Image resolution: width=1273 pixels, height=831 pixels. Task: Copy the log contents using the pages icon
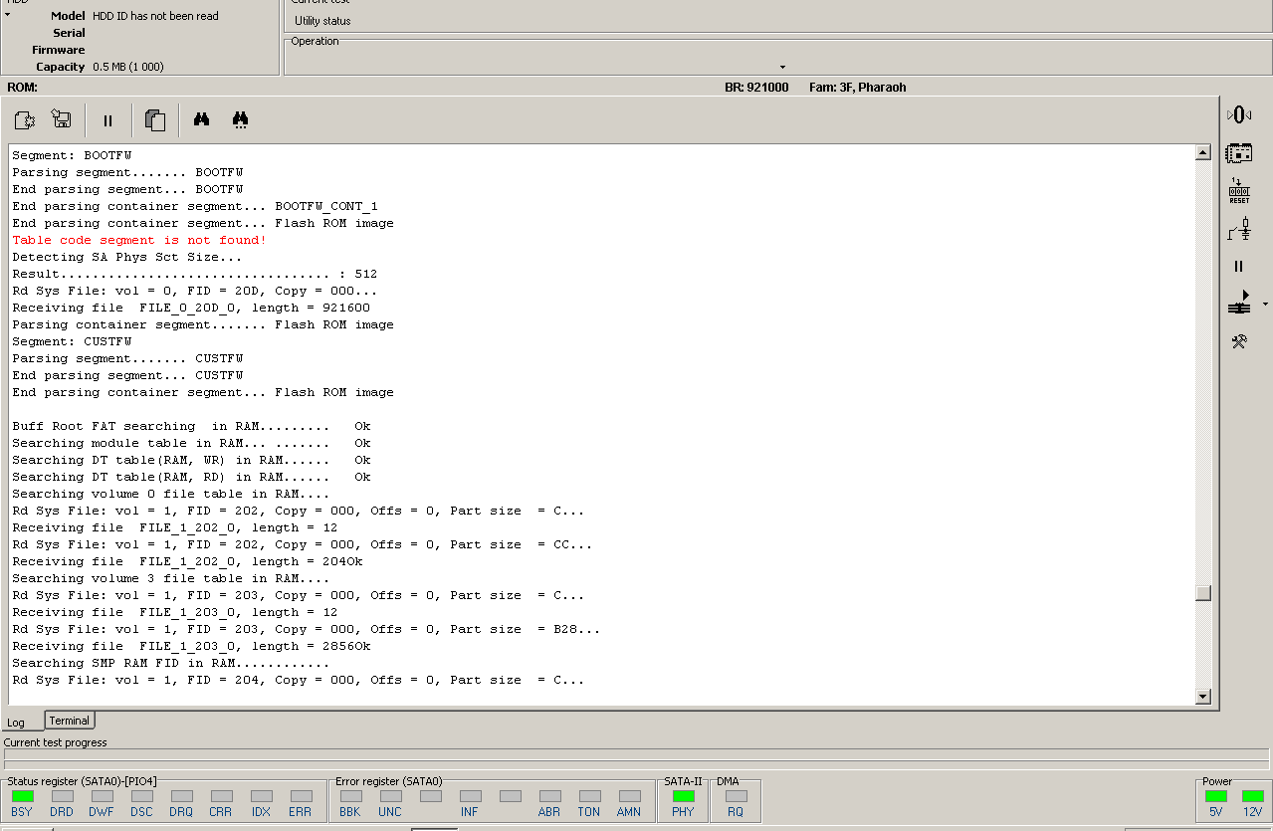point(154,120)
